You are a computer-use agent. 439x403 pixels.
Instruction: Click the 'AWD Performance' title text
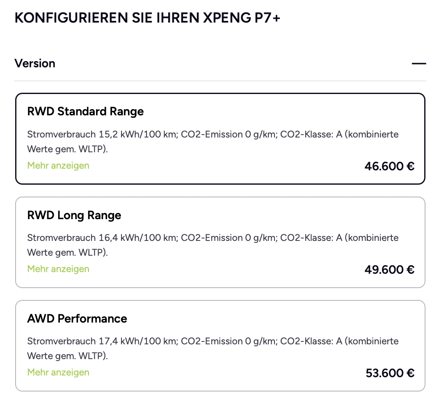[x=77, y=318]
